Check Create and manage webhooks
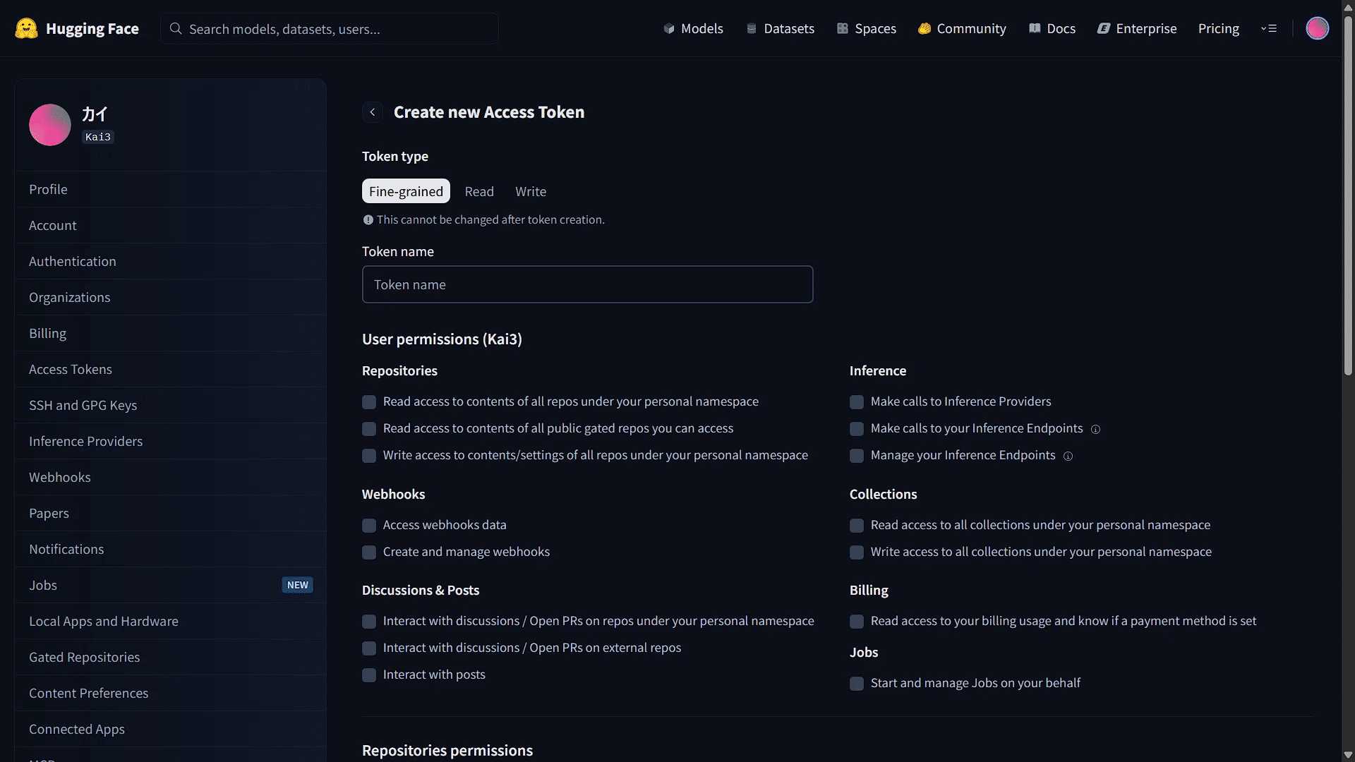 tap(369, 552)
